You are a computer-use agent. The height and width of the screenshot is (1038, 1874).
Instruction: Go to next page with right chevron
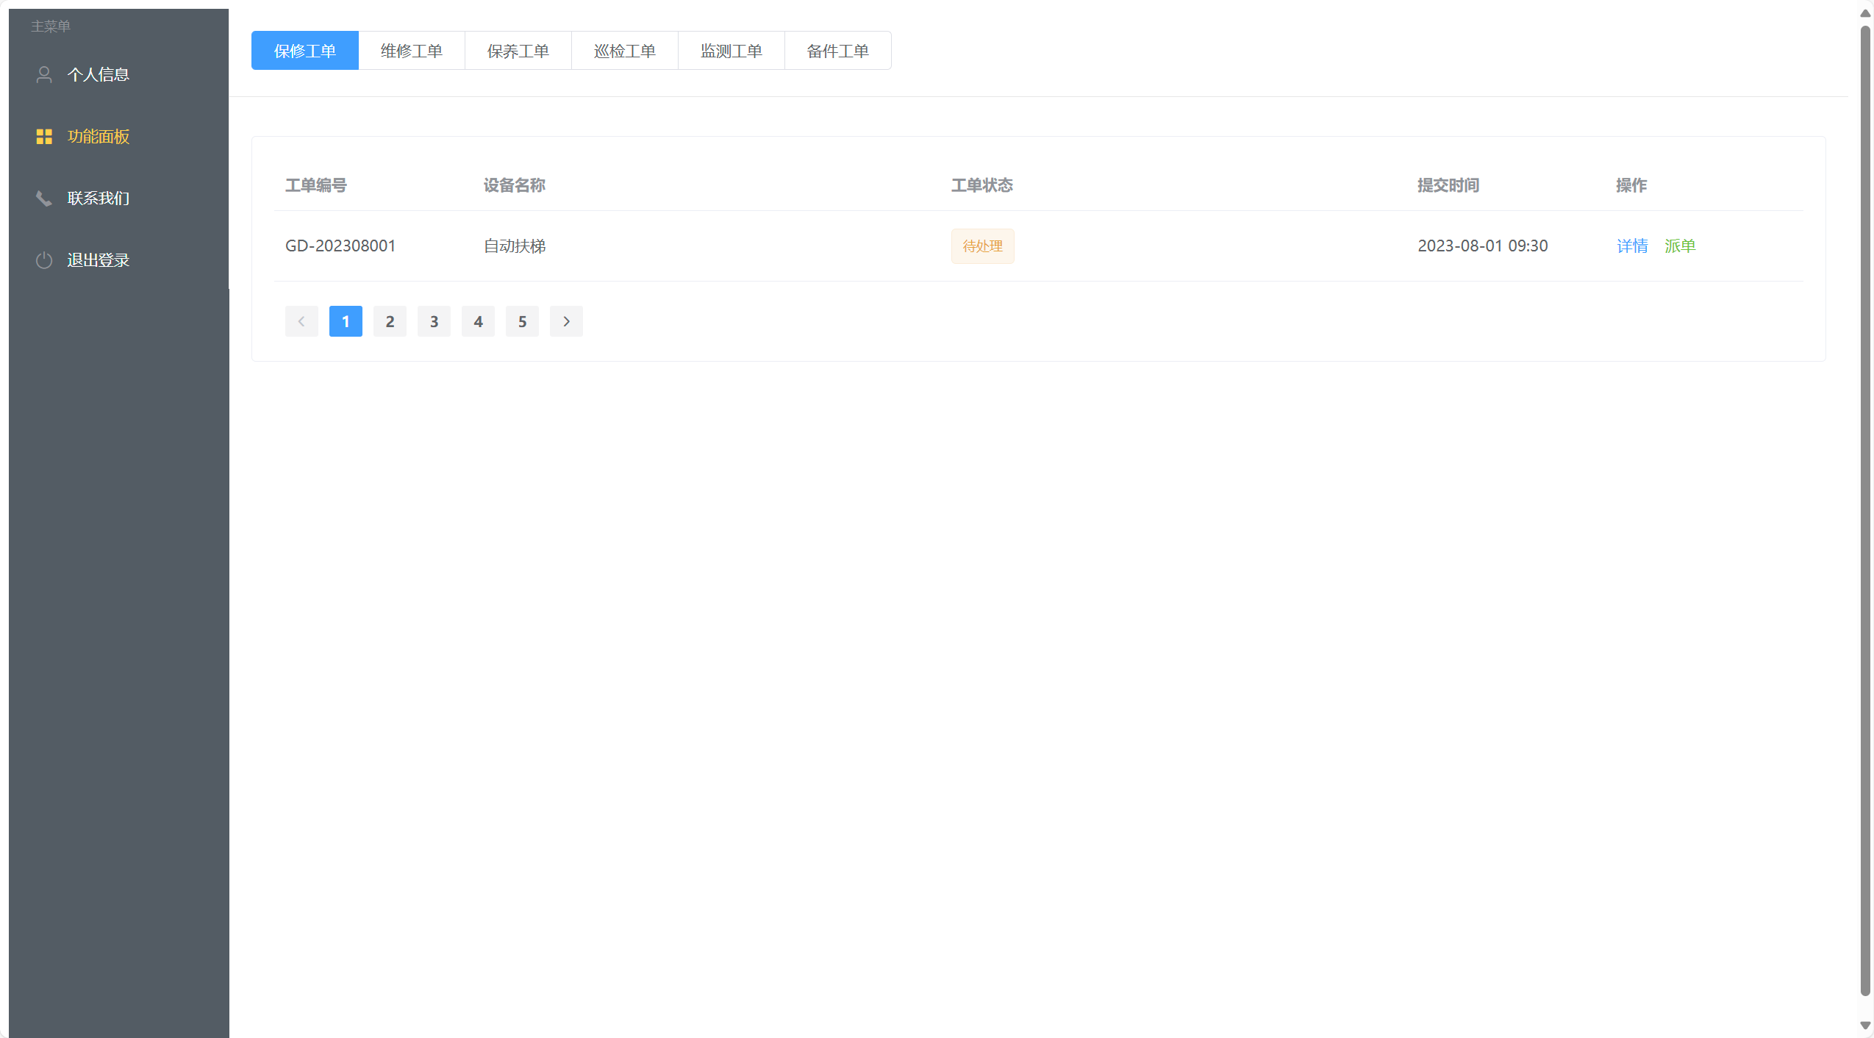566,321
